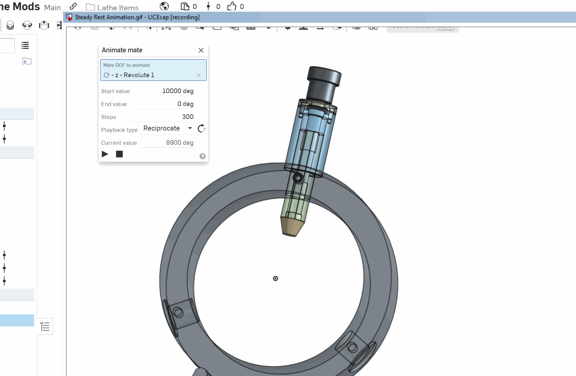Viewport: 576px width, 376px height.
Task: Select the rotating part toolbar tool
Action: coord(27,25)
